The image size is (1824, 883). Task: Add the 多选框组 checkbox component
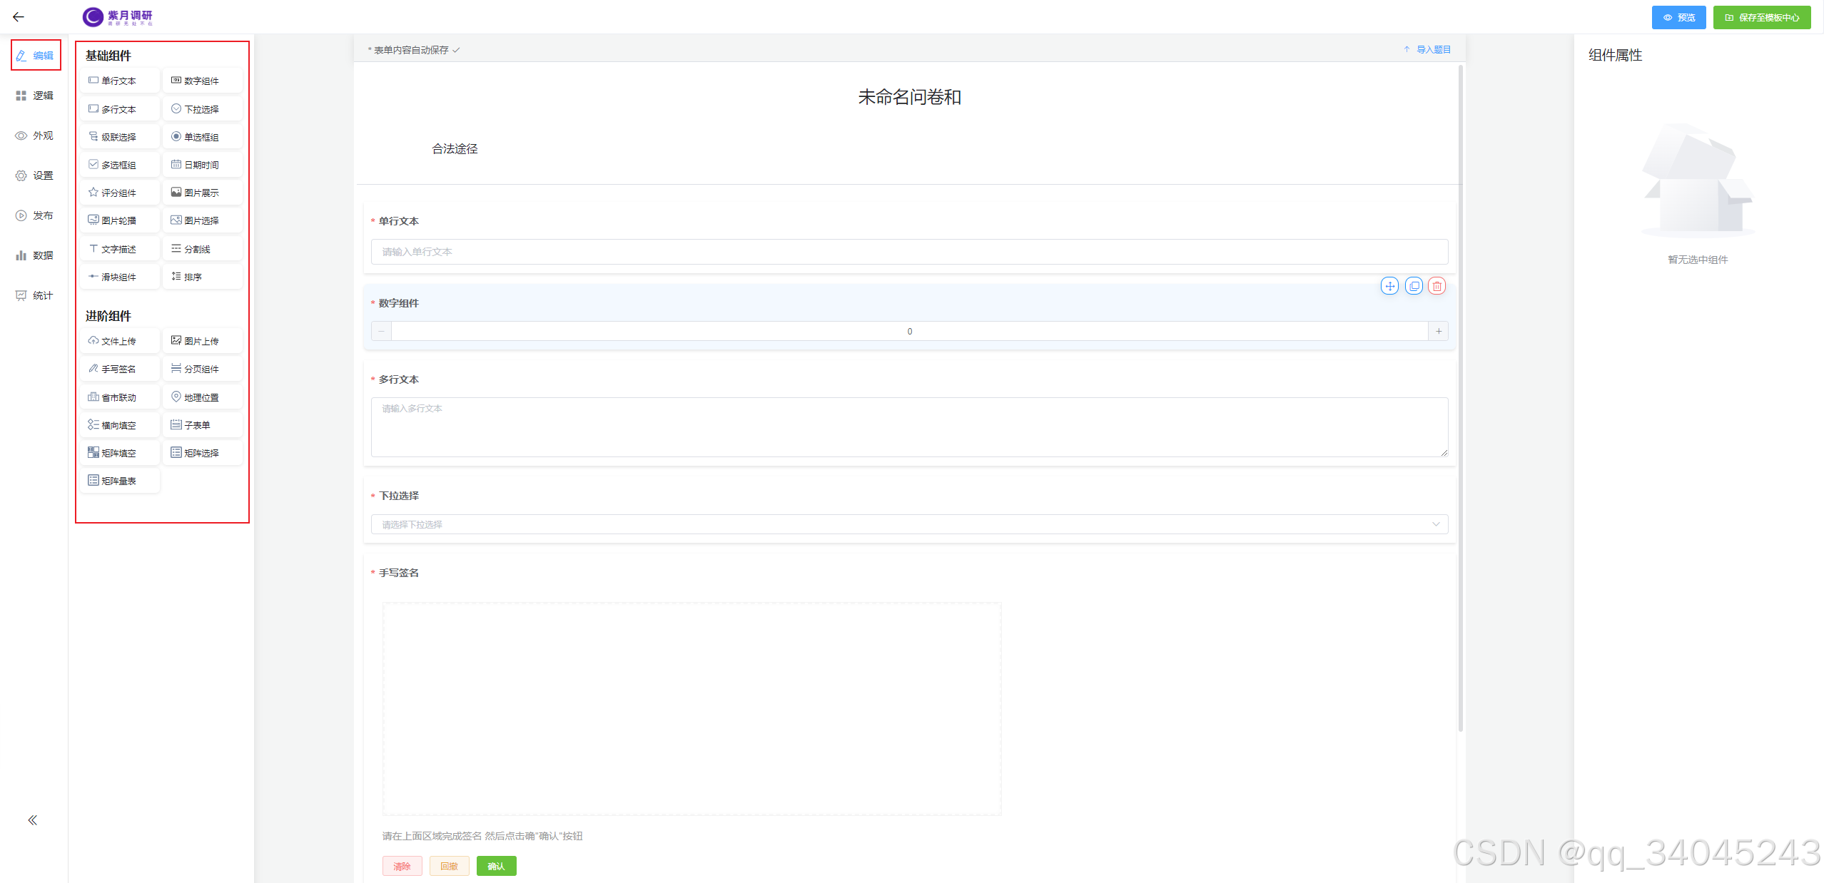point(118,165)
